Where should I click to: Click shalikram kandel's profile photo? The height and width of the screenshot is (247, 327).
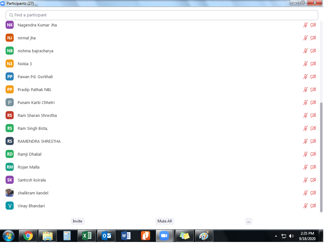click(10, 193)
